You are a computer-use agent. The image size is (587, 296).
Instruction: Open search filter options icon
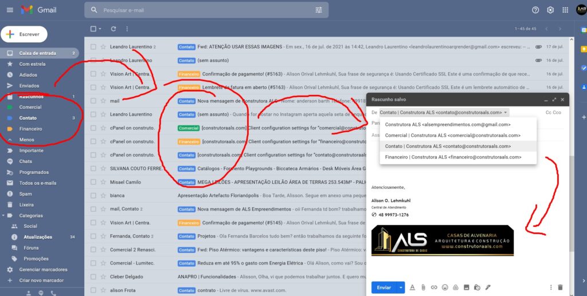click(x=319, y=10)
